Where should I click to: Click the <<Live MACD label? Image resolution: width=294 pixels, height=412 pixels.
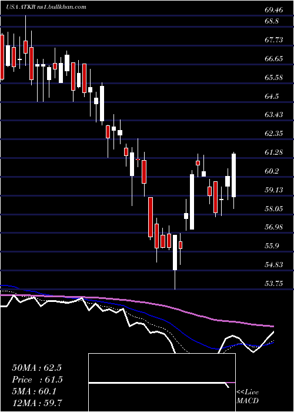coord(248,396)
